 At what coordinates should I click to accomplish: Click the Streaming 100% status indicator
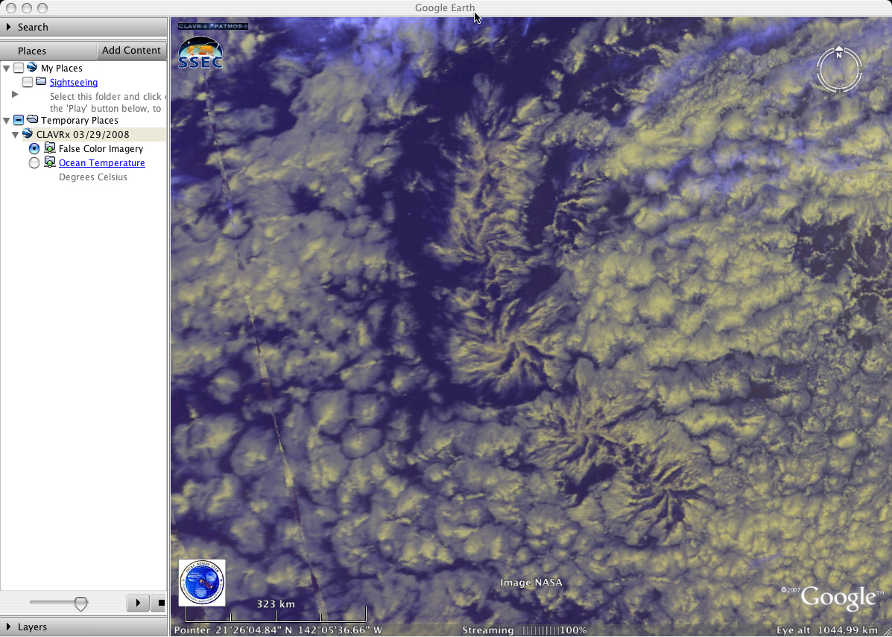tap(525, 630)
